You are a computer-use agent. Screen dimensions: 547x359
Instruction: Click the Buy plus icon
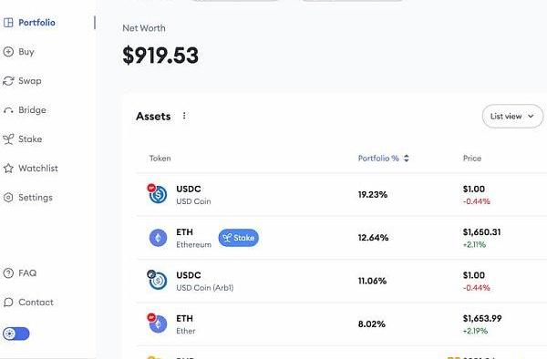(8, 52)
